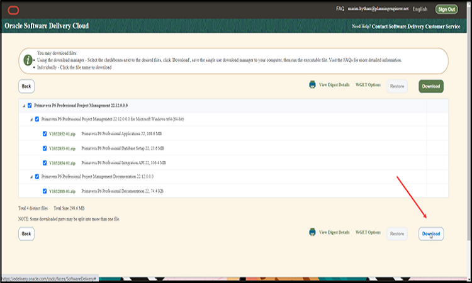Screen dimensions: 472x283
Task: Open top WGET Options link
Action: pos(368,84)
